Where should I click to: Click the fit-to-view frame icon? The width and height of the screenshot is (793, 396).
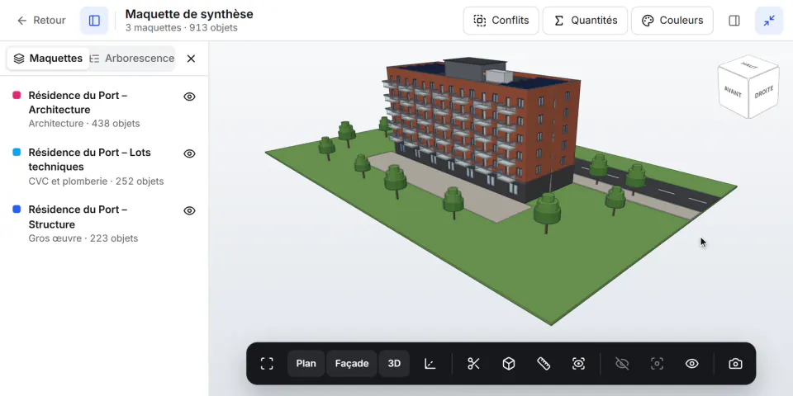point(267,364)
